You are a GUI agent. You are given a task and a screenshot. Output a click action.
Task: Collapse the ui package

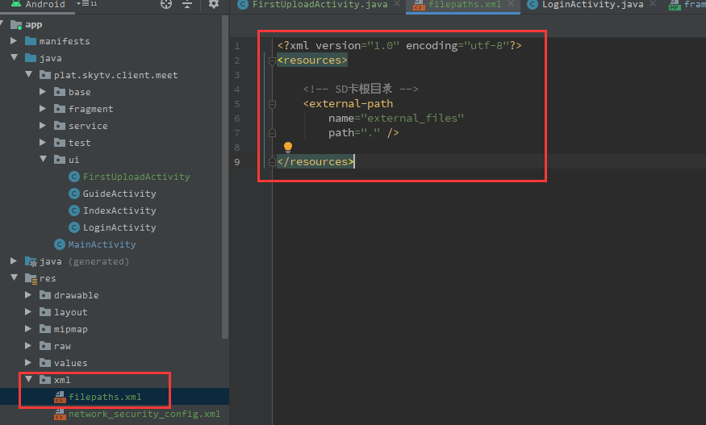pyautogui.click(x=44, y=159)
